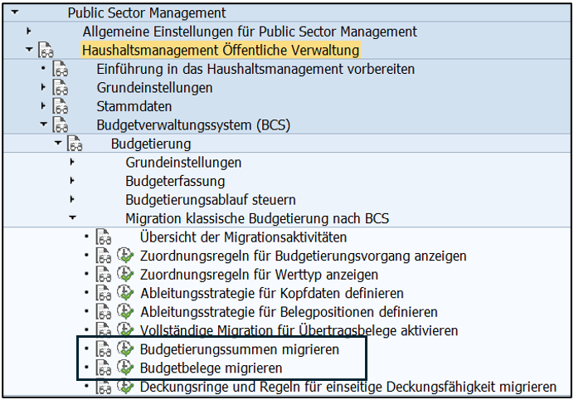This screenshot has height=400, width=574.
Task: Expand the Budgeterfassung node
Action: pos(73,180)
